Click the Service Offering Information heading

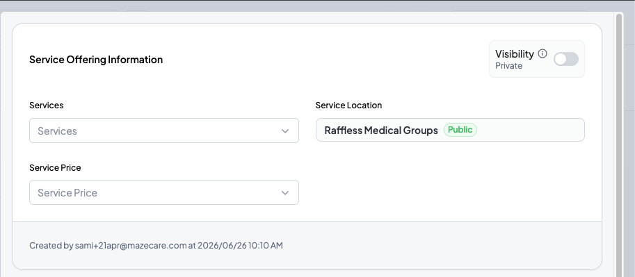(x=96, y=60)
